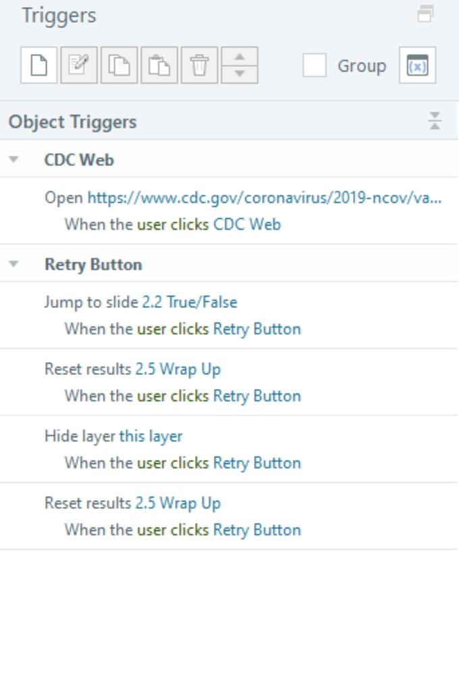Create a new trigger
This screenshot has width=459, height=675.
click(x=39, y=66)
